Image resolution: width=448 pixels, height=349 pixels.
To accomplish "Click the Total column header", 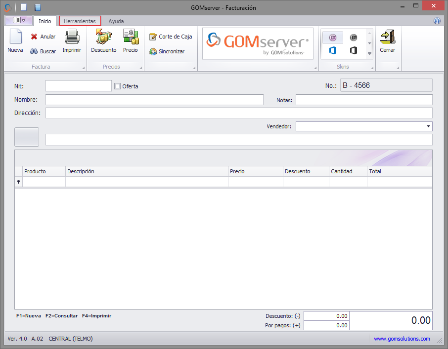I will tap(400, 171).
